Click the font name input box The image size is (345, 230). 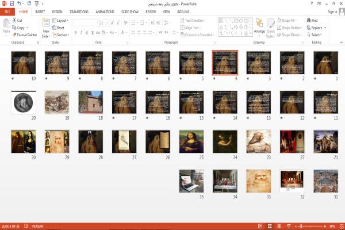86,23
